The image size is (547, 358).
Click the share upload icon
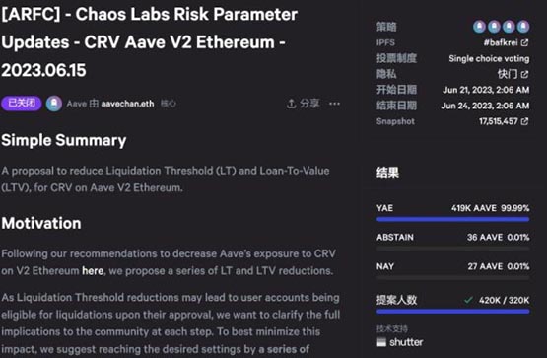pyautogui.click(x=292, y=104)
